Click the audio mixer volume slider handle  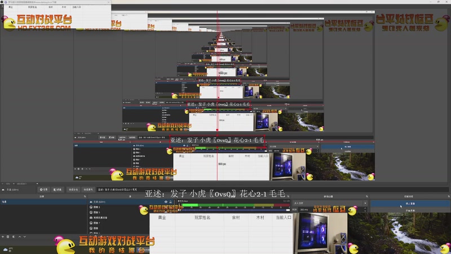click(288, 210)
